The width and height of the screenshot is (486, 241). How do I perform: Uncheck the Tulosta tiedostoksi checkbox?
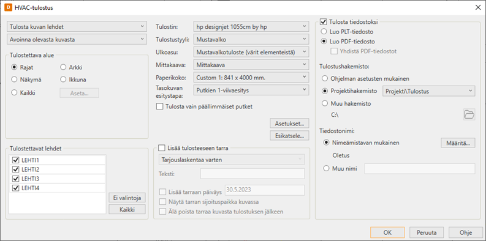point(323,22)
